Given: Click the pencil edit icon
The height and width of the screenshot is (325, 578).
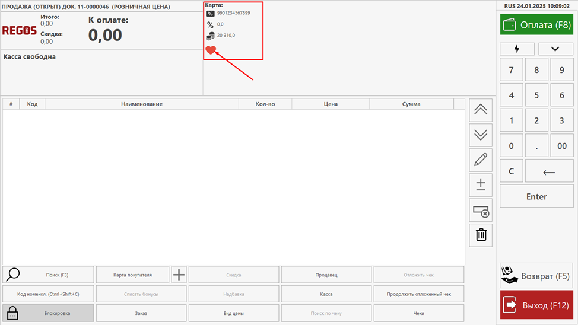Looking at the screenshot, I should [481, 160].
